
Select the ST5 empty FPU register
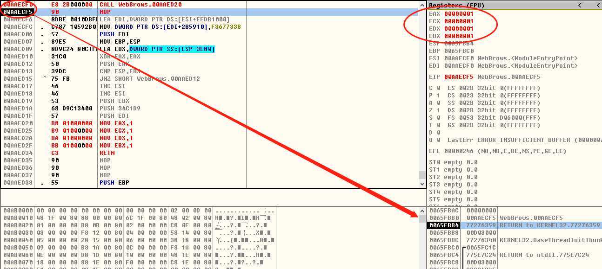click(x=453, y=199)
